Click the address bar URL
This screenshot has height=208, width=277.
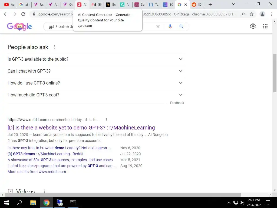click(138, 14)
